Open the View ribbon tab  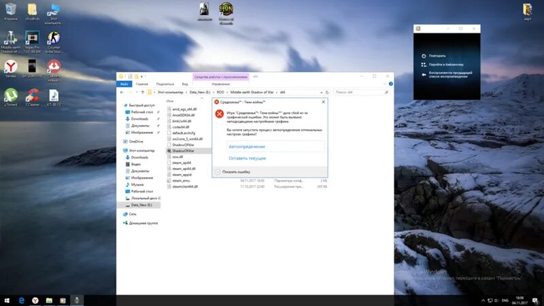click(x=185, y=84)
